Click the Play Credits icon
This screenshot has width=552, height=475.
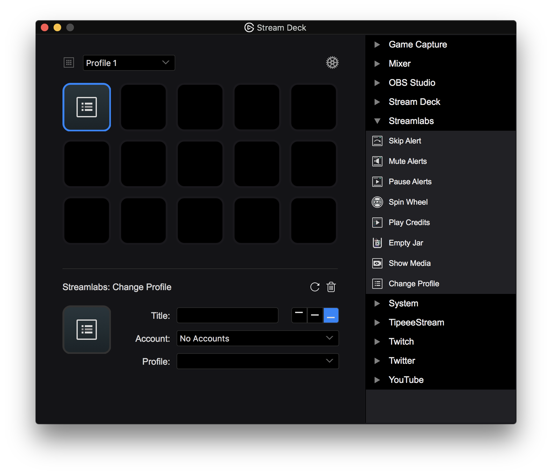pos(377,222)
